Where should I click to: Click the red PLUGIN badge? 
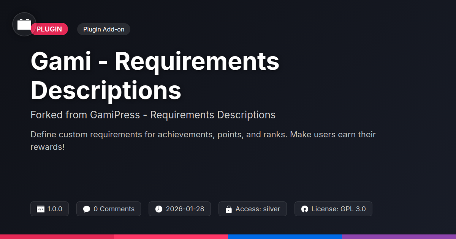click(x=49, y=29)
